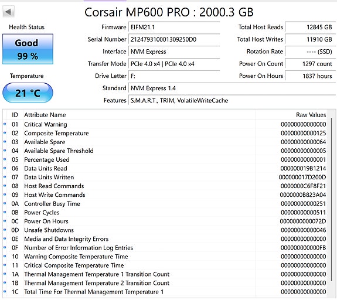
Task: Click raw value 000000019B1214
Action: [303, 169]
